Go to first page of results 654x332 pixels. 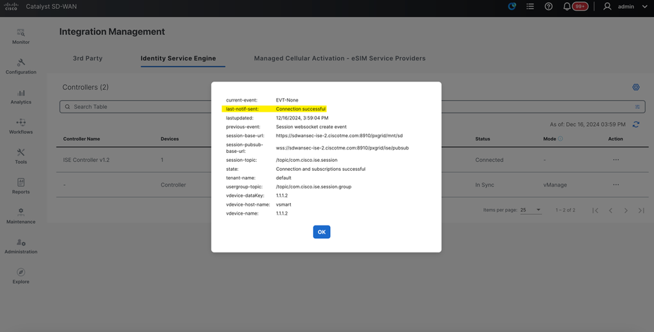click(x=596, y=210)
